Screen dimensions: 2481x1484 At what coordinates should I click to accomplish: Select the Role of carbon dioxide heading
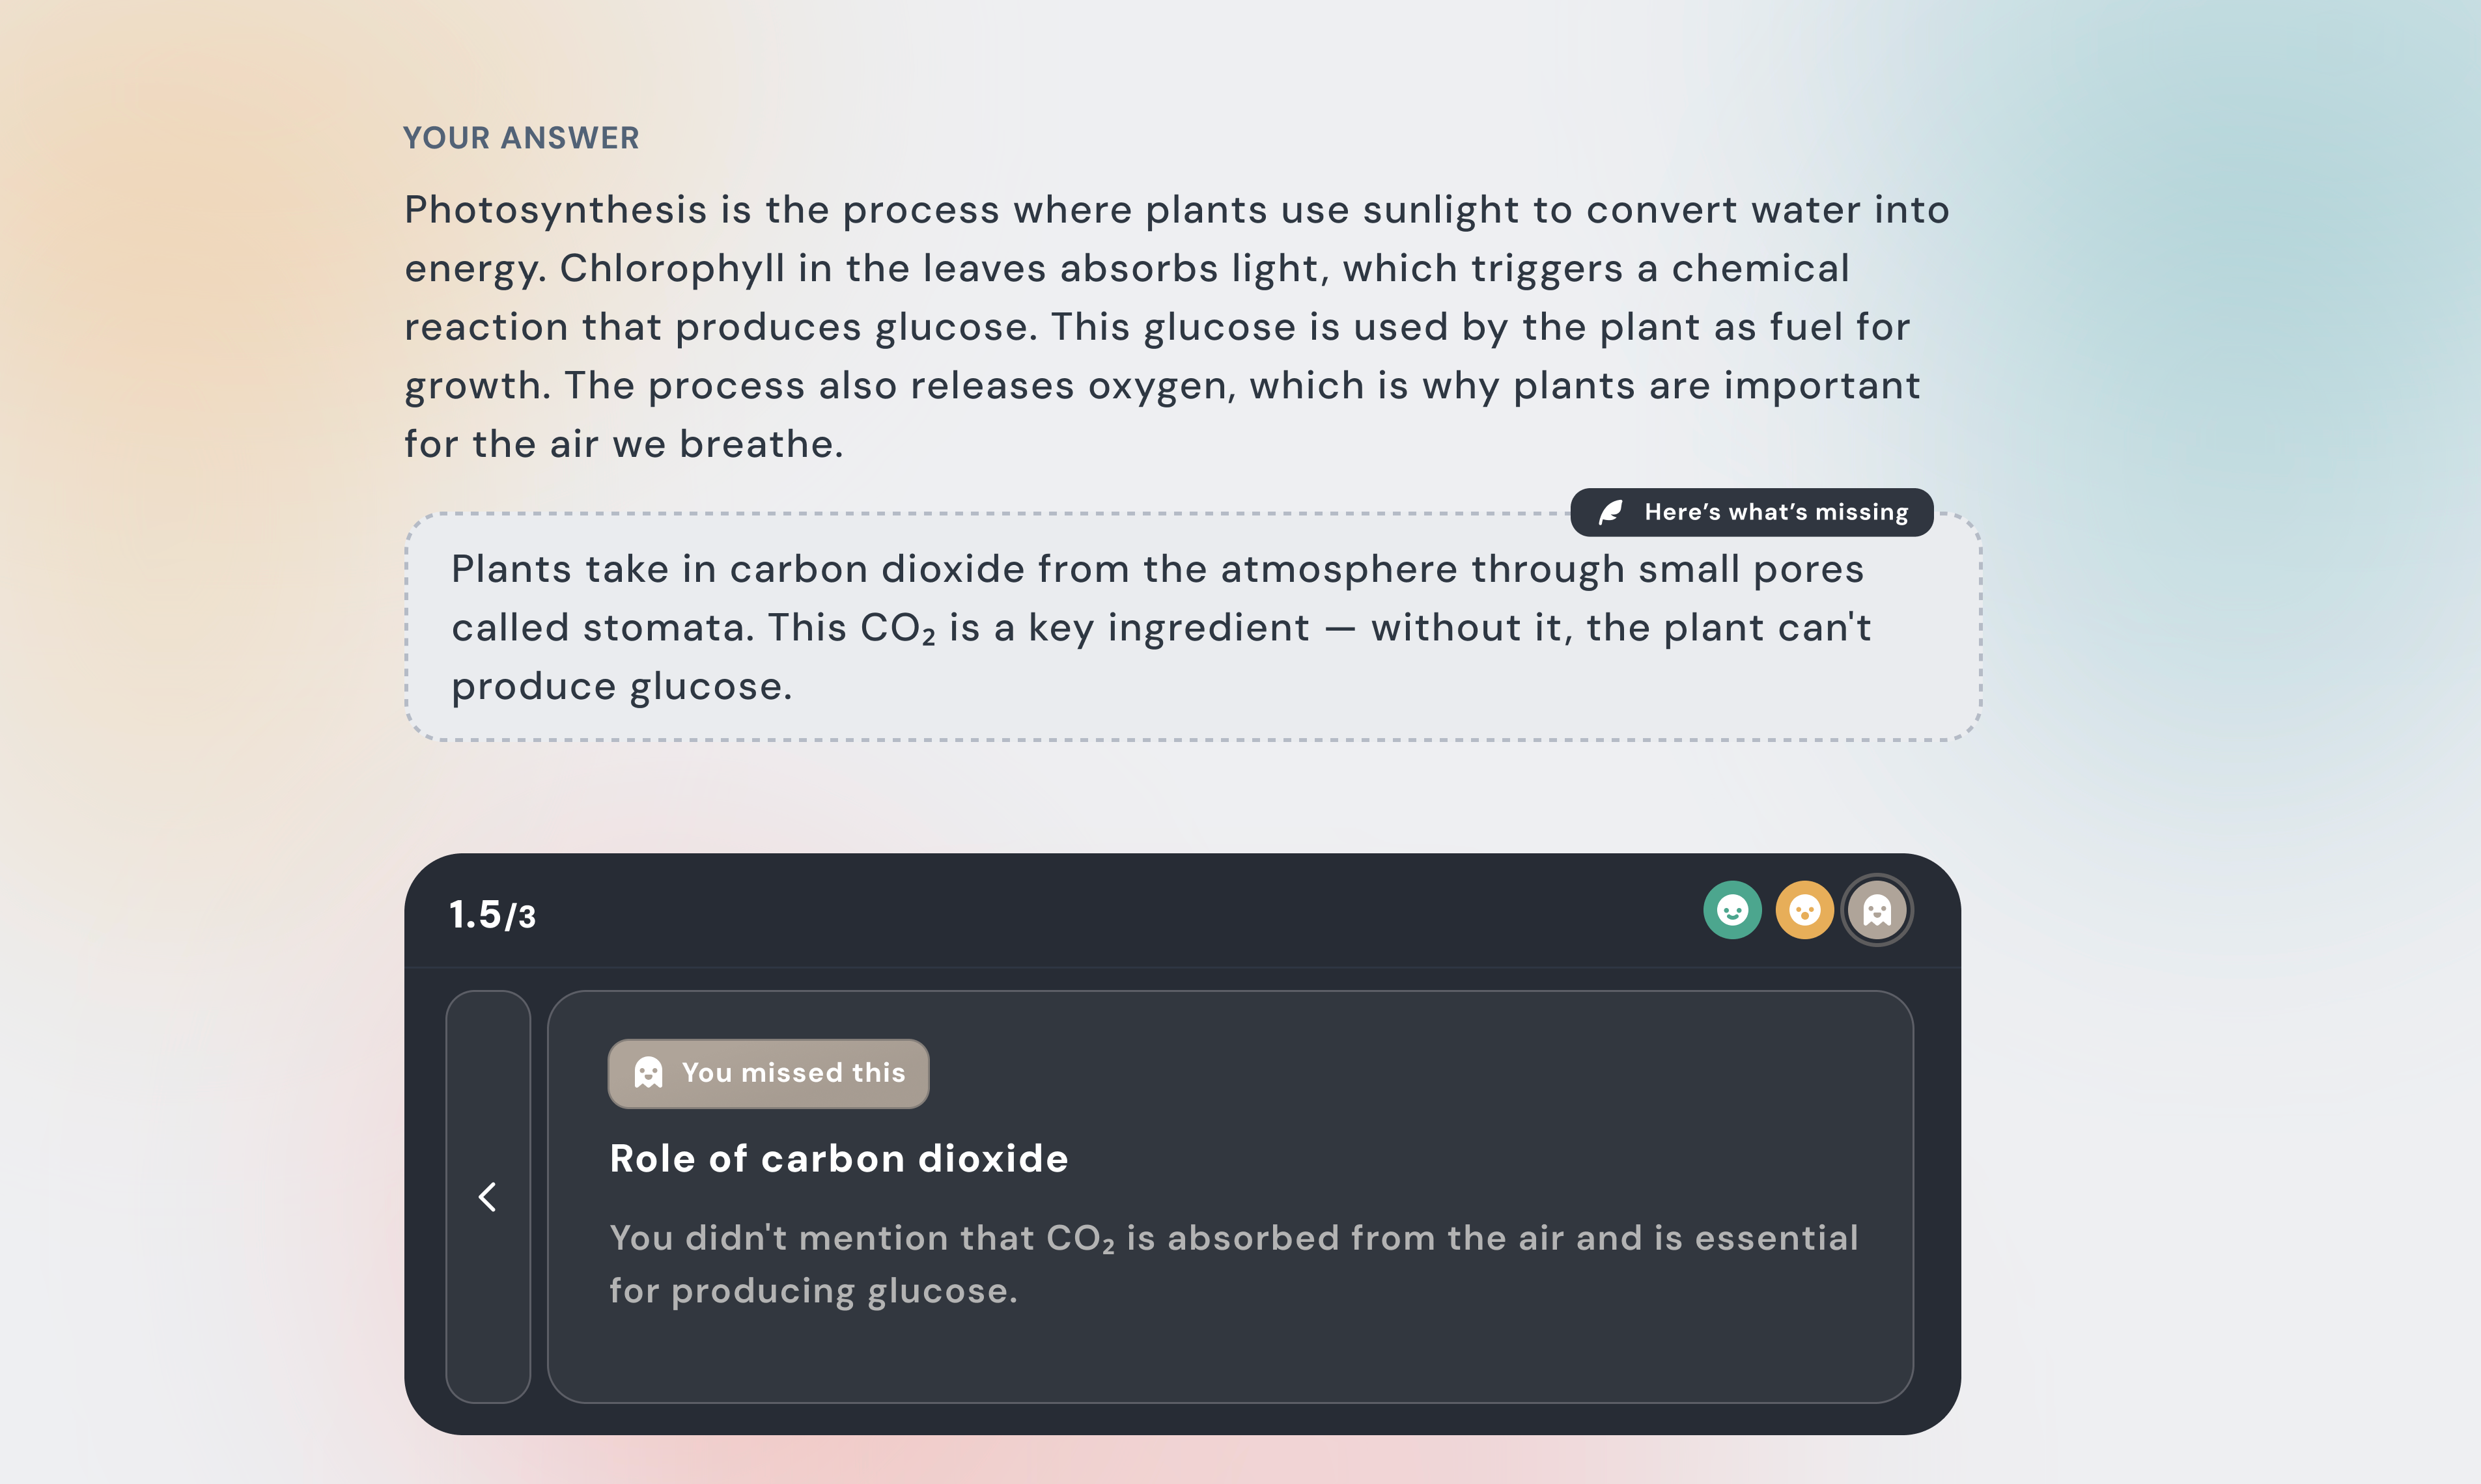[x=839, y=1158]
